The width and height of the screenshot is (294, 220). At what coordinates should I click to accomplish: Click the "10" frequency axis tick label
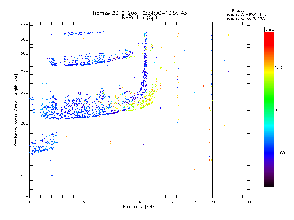pyautogui.click(x=212, y=202)
